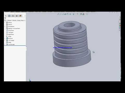Viewport: 125px width, 93px height.
Task: Expand manager tabs with the right arrow
Action: click(25, 16)
